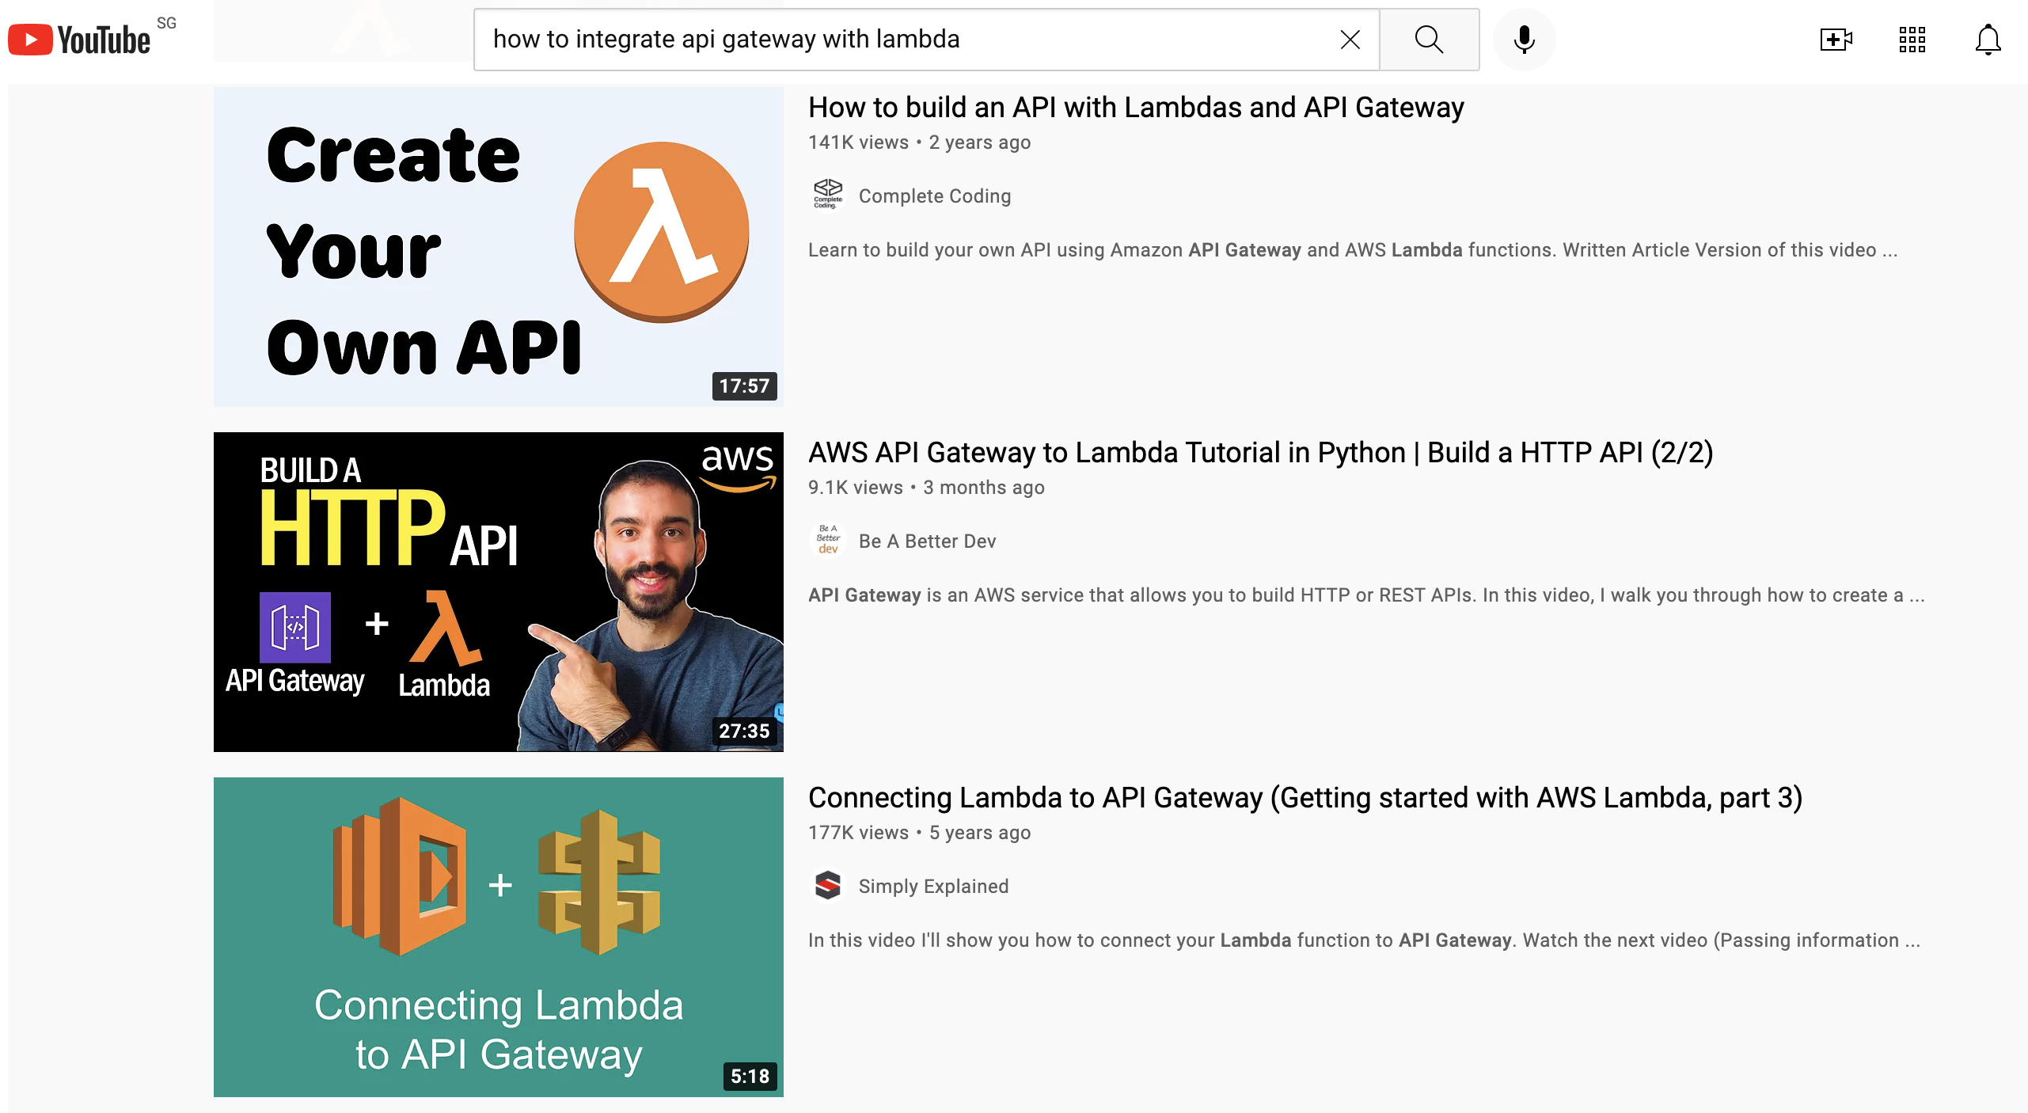The height and width of the screenshot is (1113, 2028).
Task: Start voice search with the microphone icon
Action: 1524,40
